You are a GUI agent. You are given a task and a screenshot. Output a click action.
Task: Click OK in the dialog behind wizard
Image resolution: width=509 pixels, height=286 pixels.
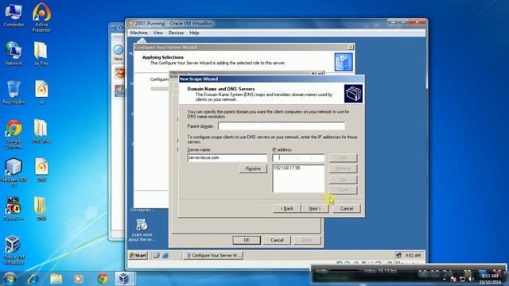(247, 240)
